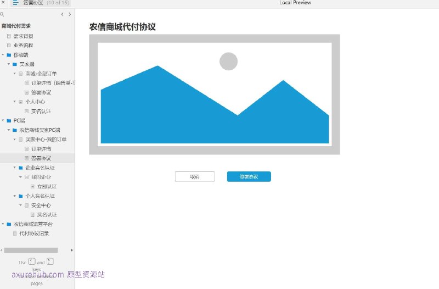Open the 我的企业 page
Image resolution: width=439 pixels, height=289 pixels.
pyautogui.click(x=41, y=177)
